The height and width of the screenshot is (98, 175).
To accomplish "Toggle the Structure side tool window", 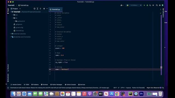I will pos(8,68).
